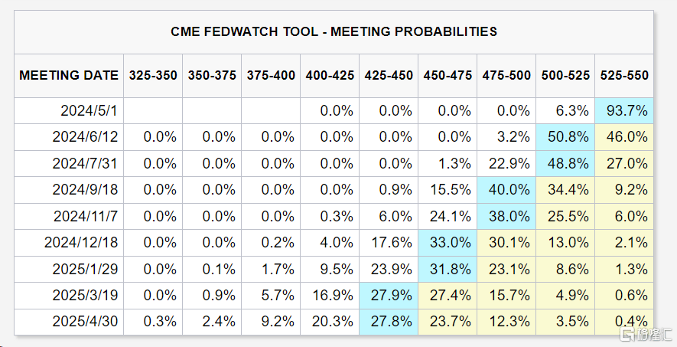Image resolution: width=677 pixels, height=347 pixels.
Task: Click the 450-475 column header
Action: pos(448,75)
